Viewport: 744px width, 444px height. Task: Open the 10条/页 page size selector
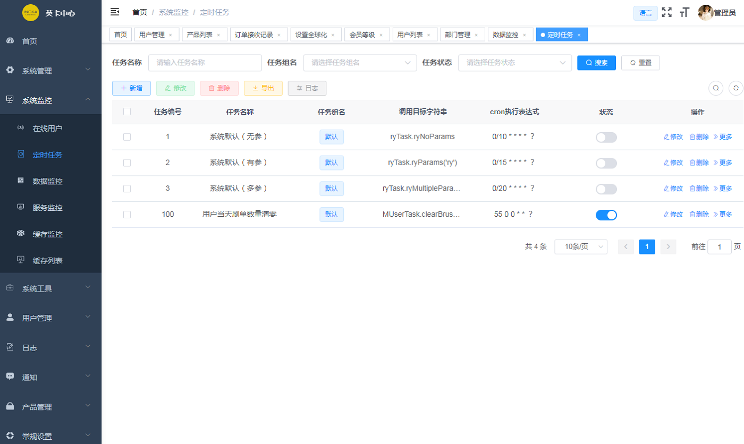[580, 246]
